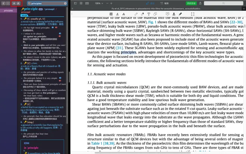Screen dimensions: 246x154
Task: Click the PDF search field
Action: click(224, 3)
